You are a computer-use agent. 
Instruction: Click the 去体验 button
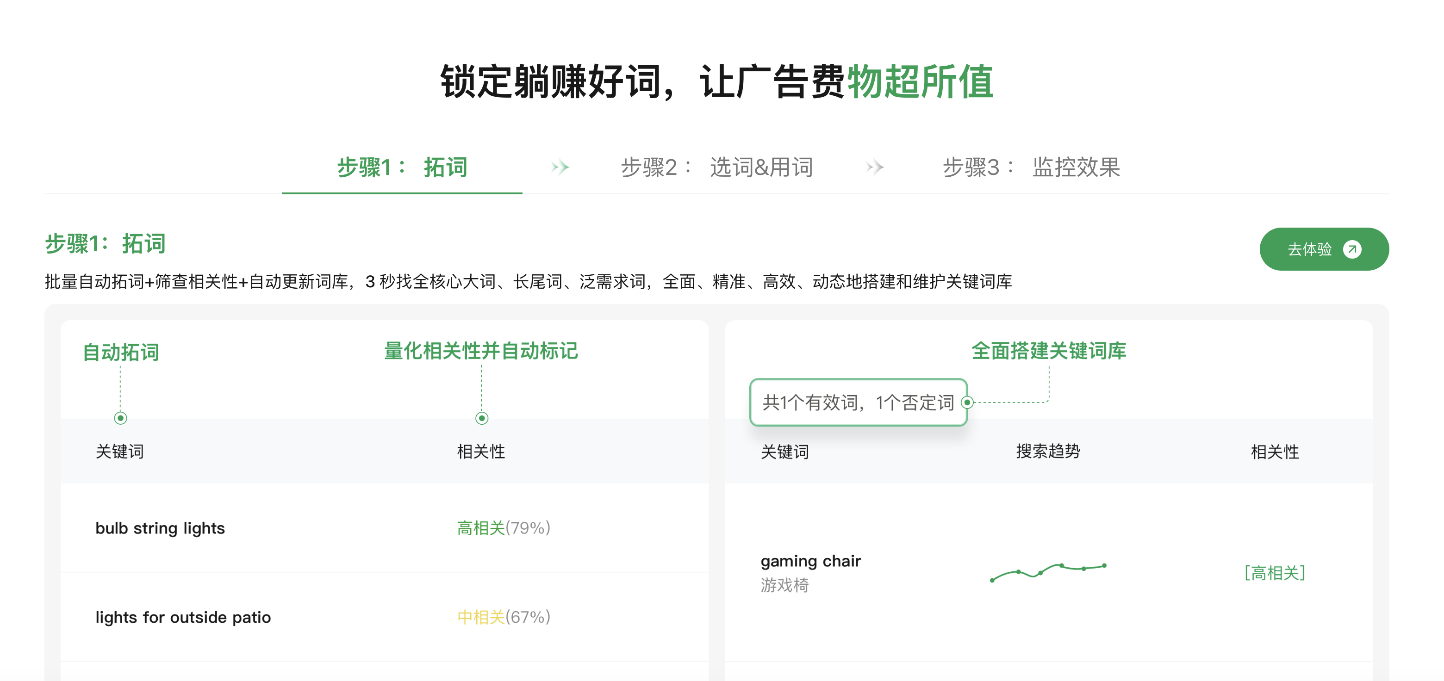coord(1324,249)
